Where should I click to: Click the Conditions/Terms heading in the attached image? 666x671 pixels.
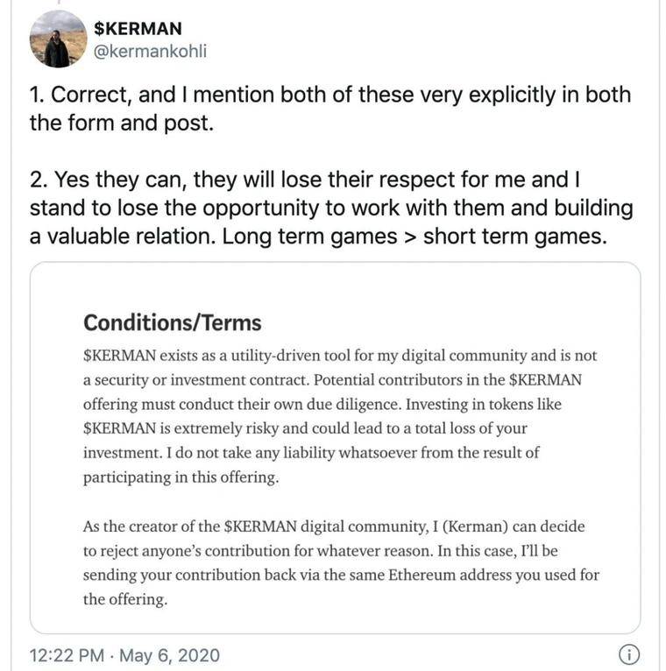click(173, 322)
